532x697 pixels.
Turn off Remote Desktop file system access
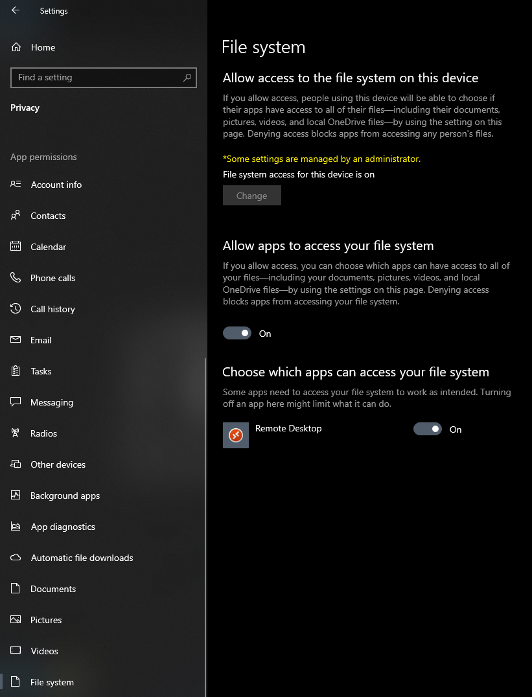coord(428,429)
